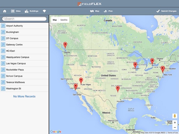Click the site icon for Terence Matthews
179x134 pixels.
3,82
